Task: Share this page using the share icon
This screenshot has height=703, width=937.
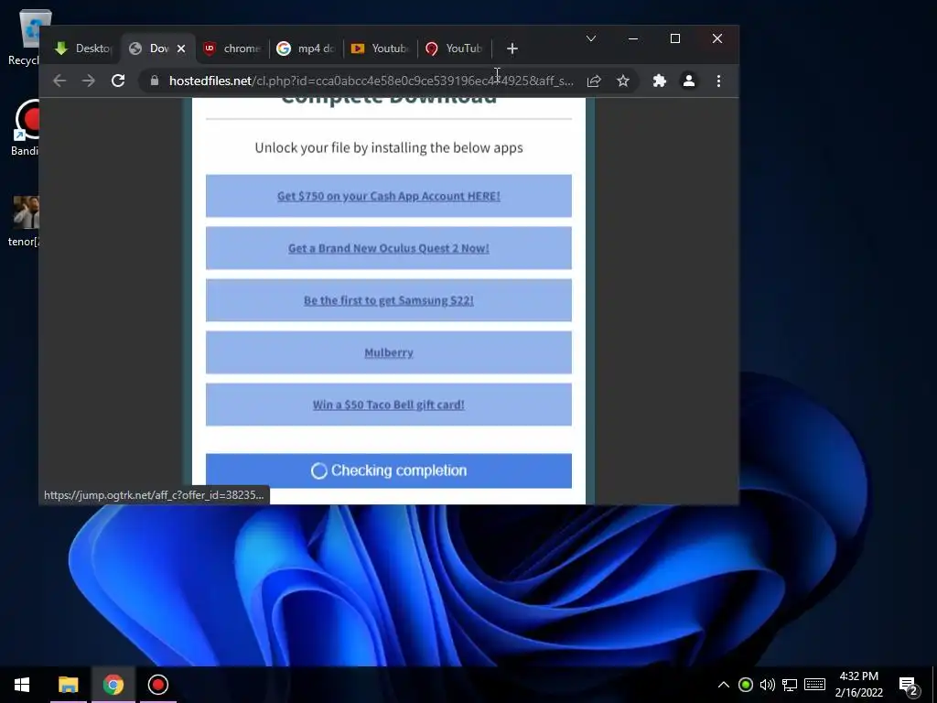Action: (594, 81)
